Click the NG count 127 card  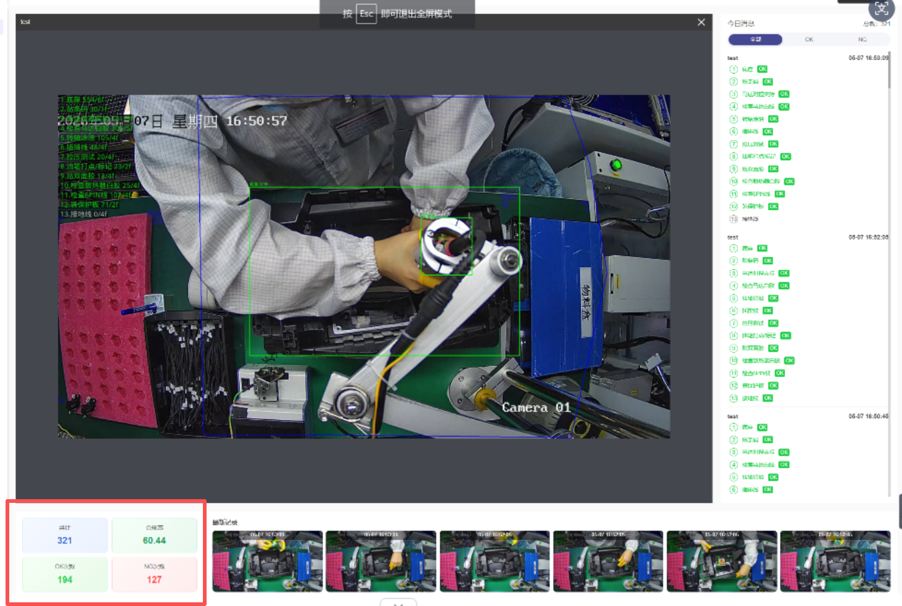154,574
